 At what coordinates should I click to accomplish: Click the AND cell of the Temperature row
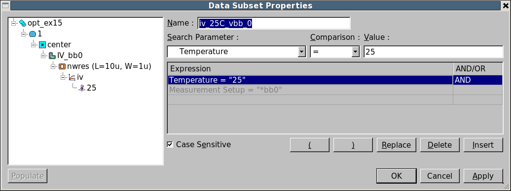pos(477,80)
